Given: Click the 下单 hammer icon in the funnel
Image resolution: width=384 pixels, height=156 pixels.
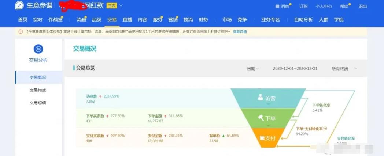Looking at the screenshot, I should 261,118.
